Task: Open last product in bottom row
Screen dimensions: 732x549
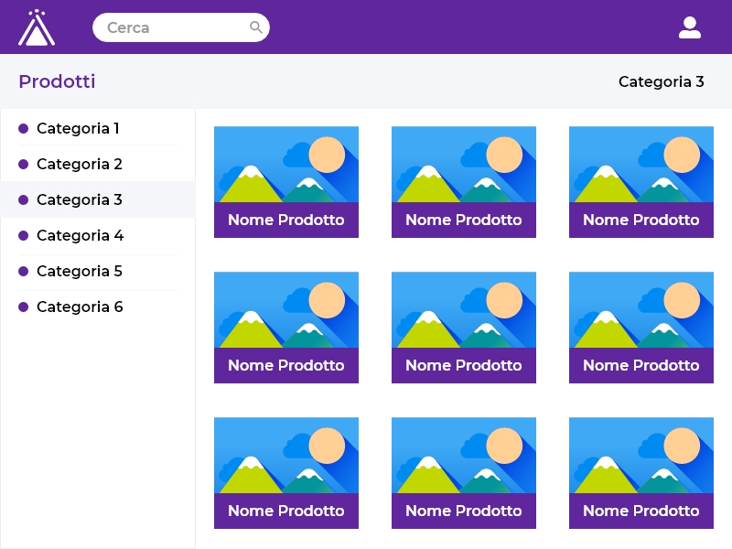Action: [x=641, y=473]
